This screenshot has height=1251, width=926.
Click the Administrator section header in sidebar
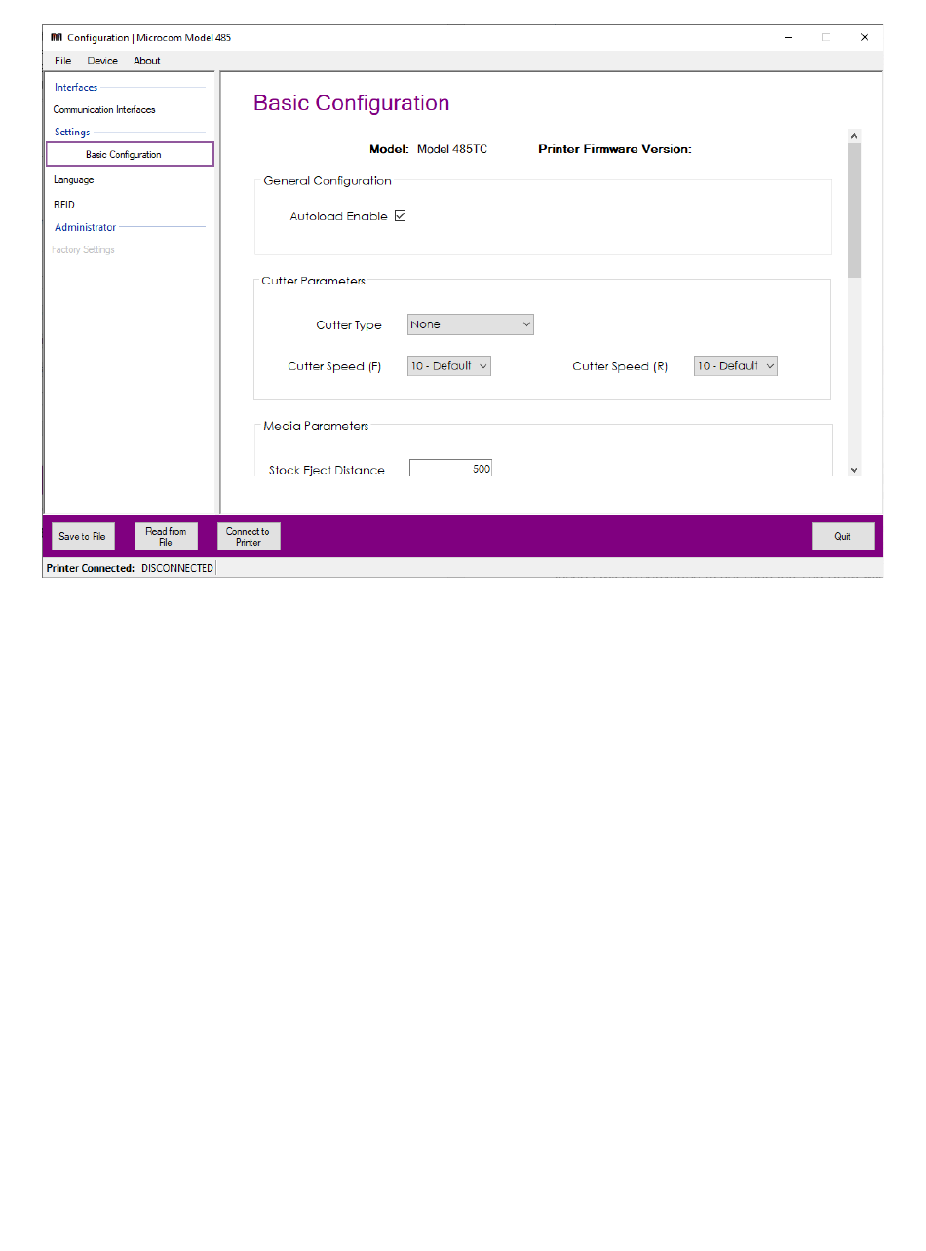(85, 227)
